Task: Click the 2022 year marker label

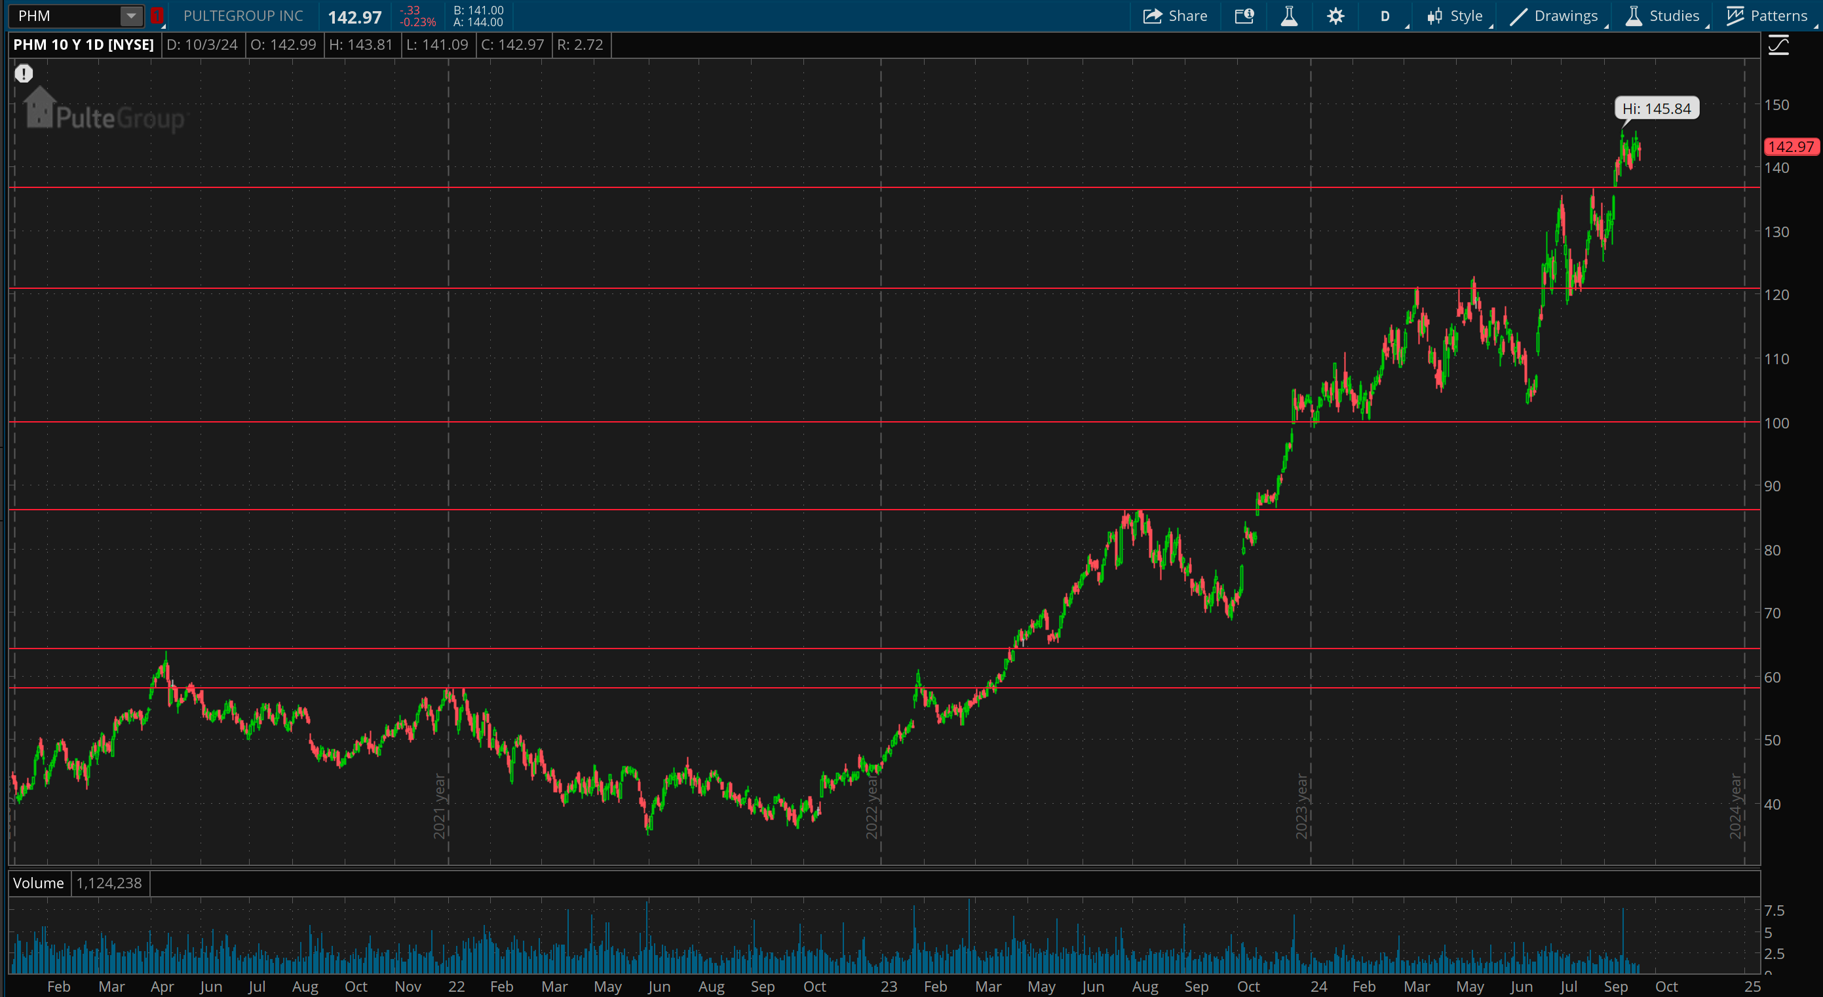Action: coord(872,806)
